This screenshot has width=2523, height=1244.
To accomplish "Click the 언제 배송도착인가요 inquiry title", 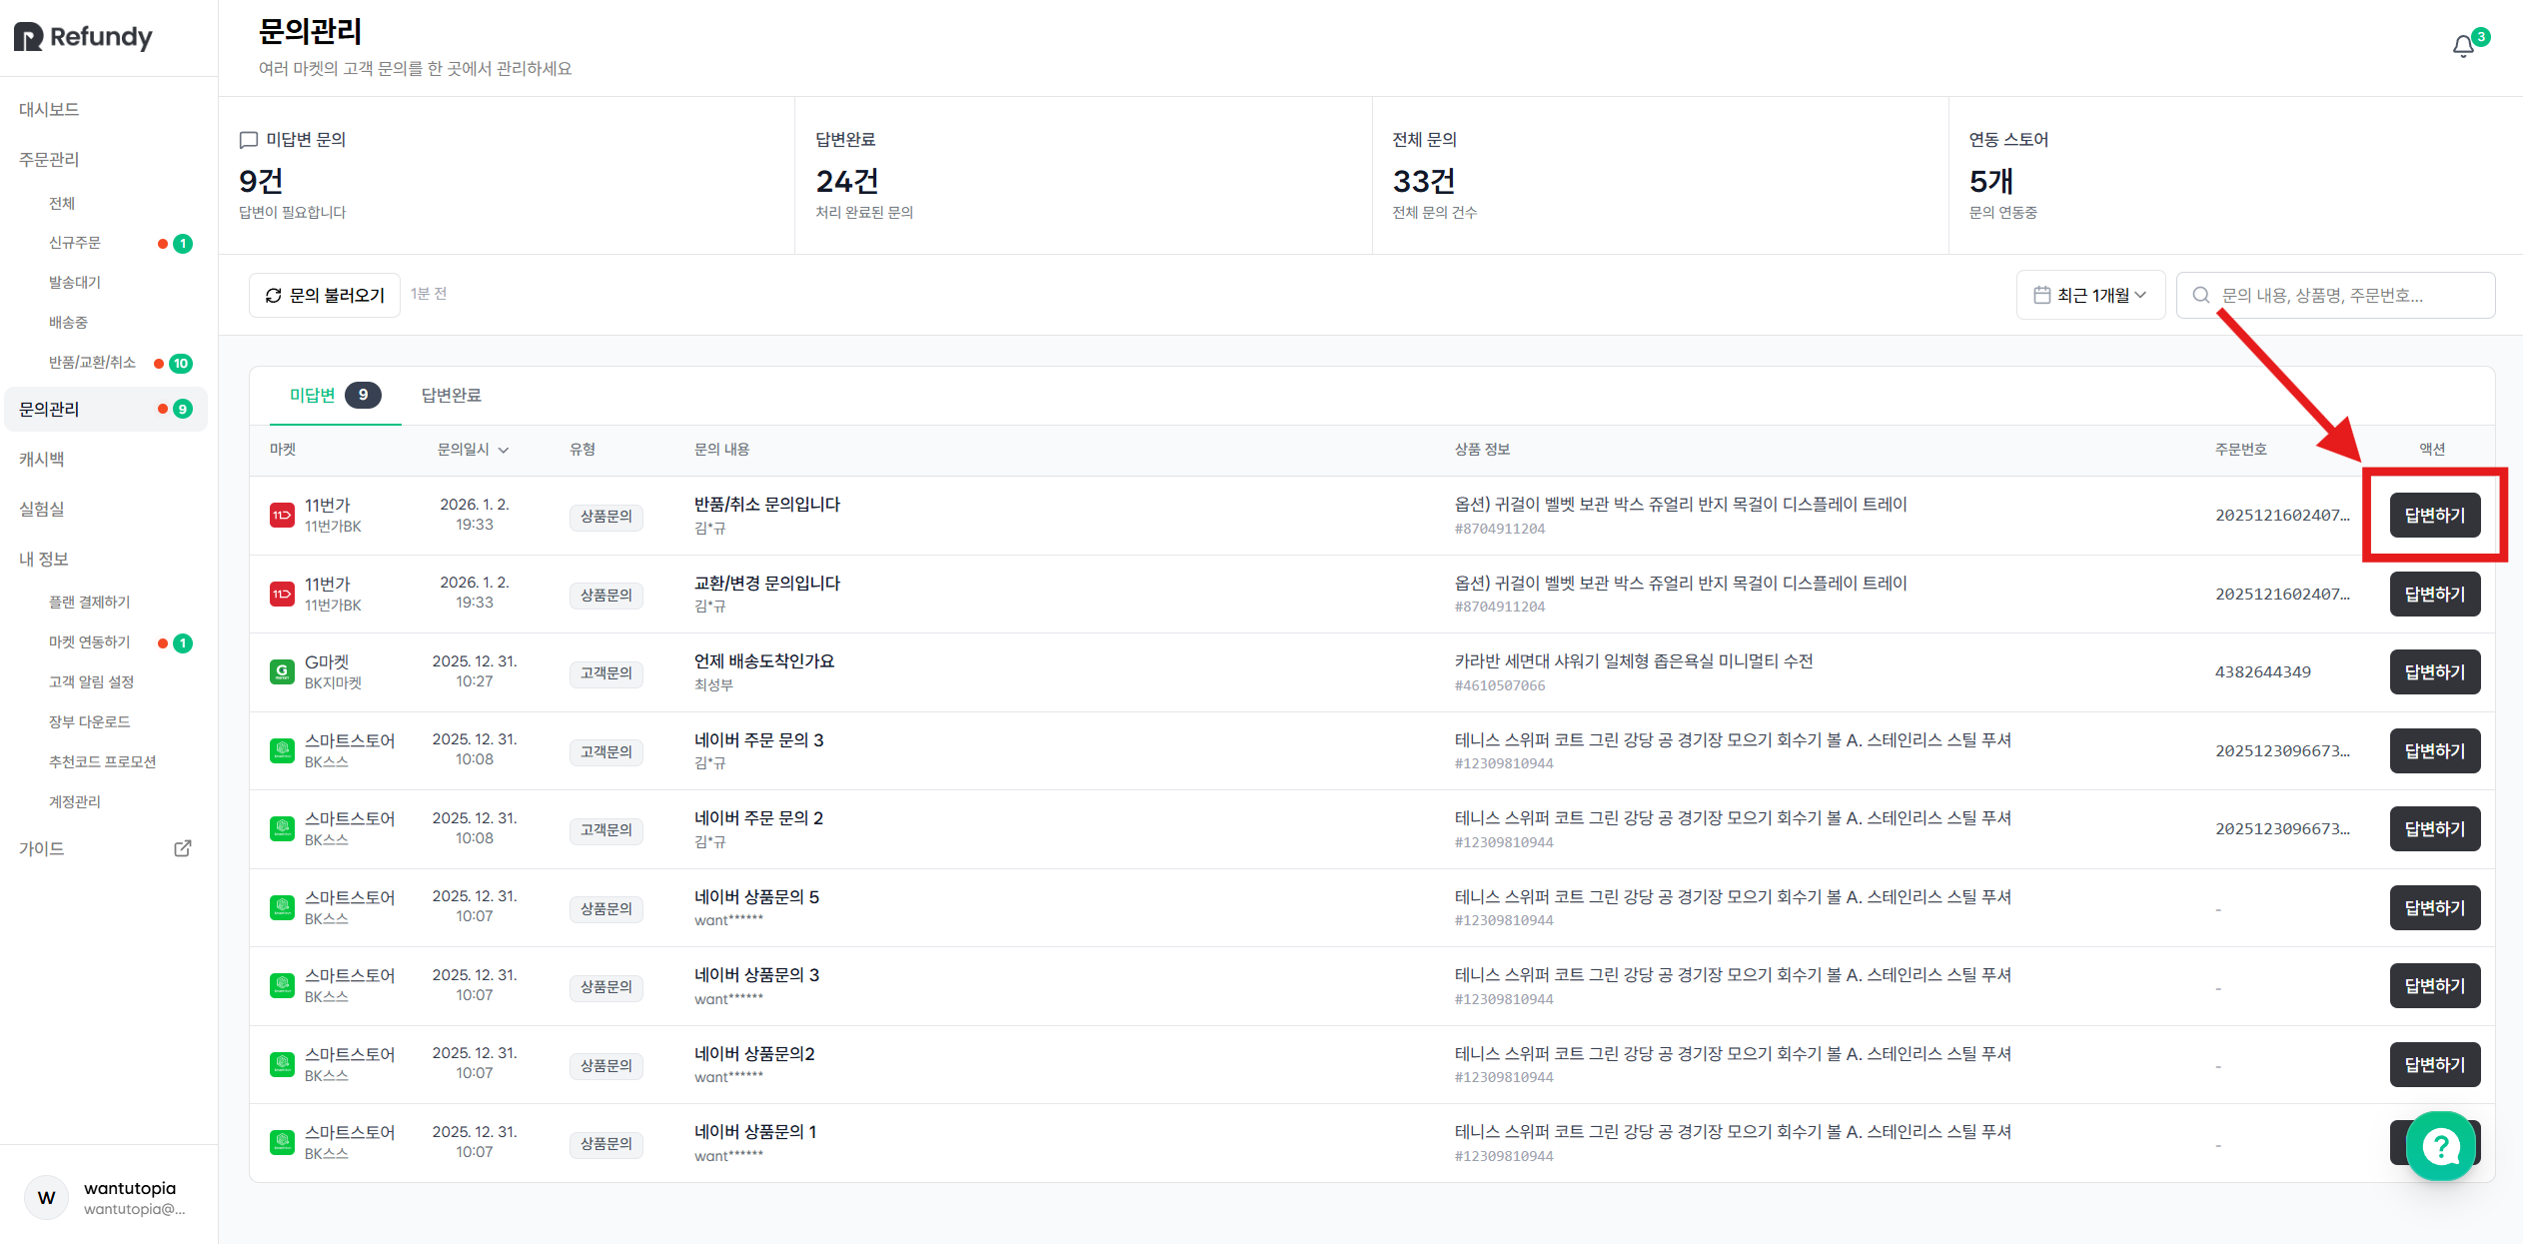I will click(764, 661).
